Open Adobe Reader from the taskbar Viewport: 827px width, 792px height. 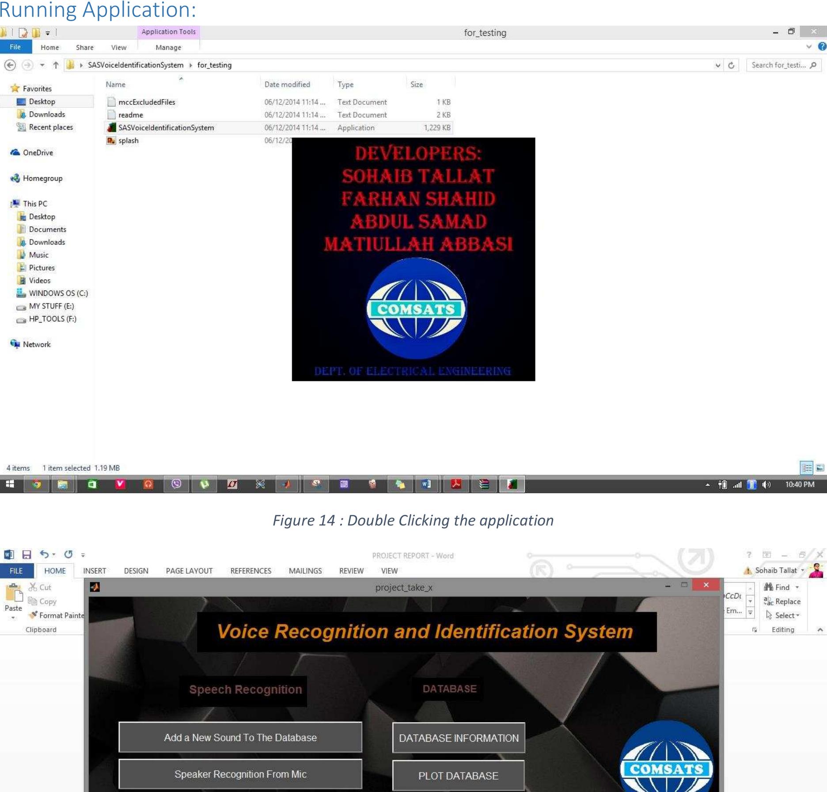pos(456,485)
